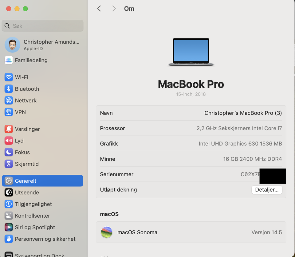Click the 16 GB 2400 MHz DDR4 value
This screenshot has height=257, width=295.
click(x=253, y=159)
